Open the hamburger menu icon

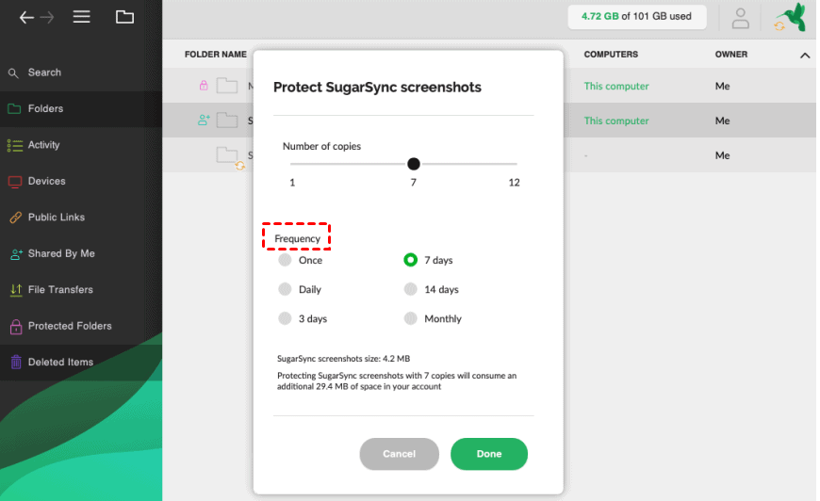(82, 17)
